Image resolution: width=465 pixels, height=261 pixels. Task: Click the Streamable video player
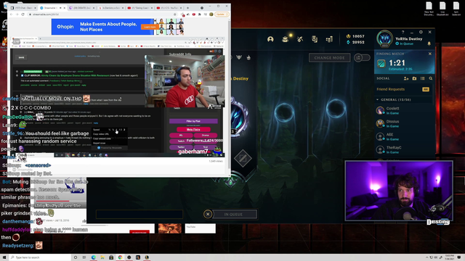[x=118, y=97]
